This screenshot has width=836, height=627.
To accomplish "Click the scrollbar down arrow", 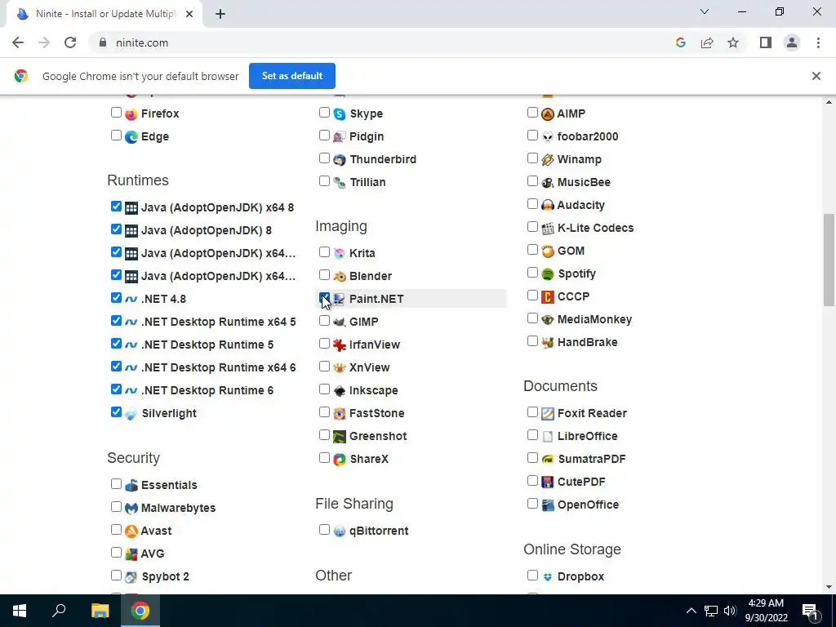I will [829, 587].
